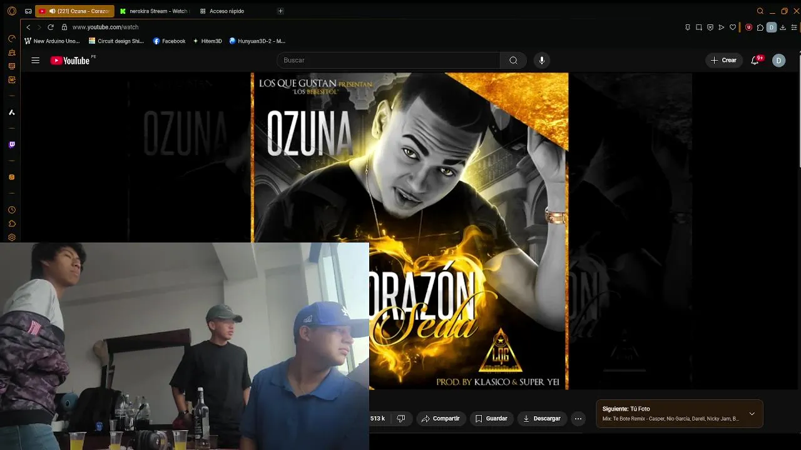Open the Circuit design bookmark
The image size is (801, 450).
(116, 41)
